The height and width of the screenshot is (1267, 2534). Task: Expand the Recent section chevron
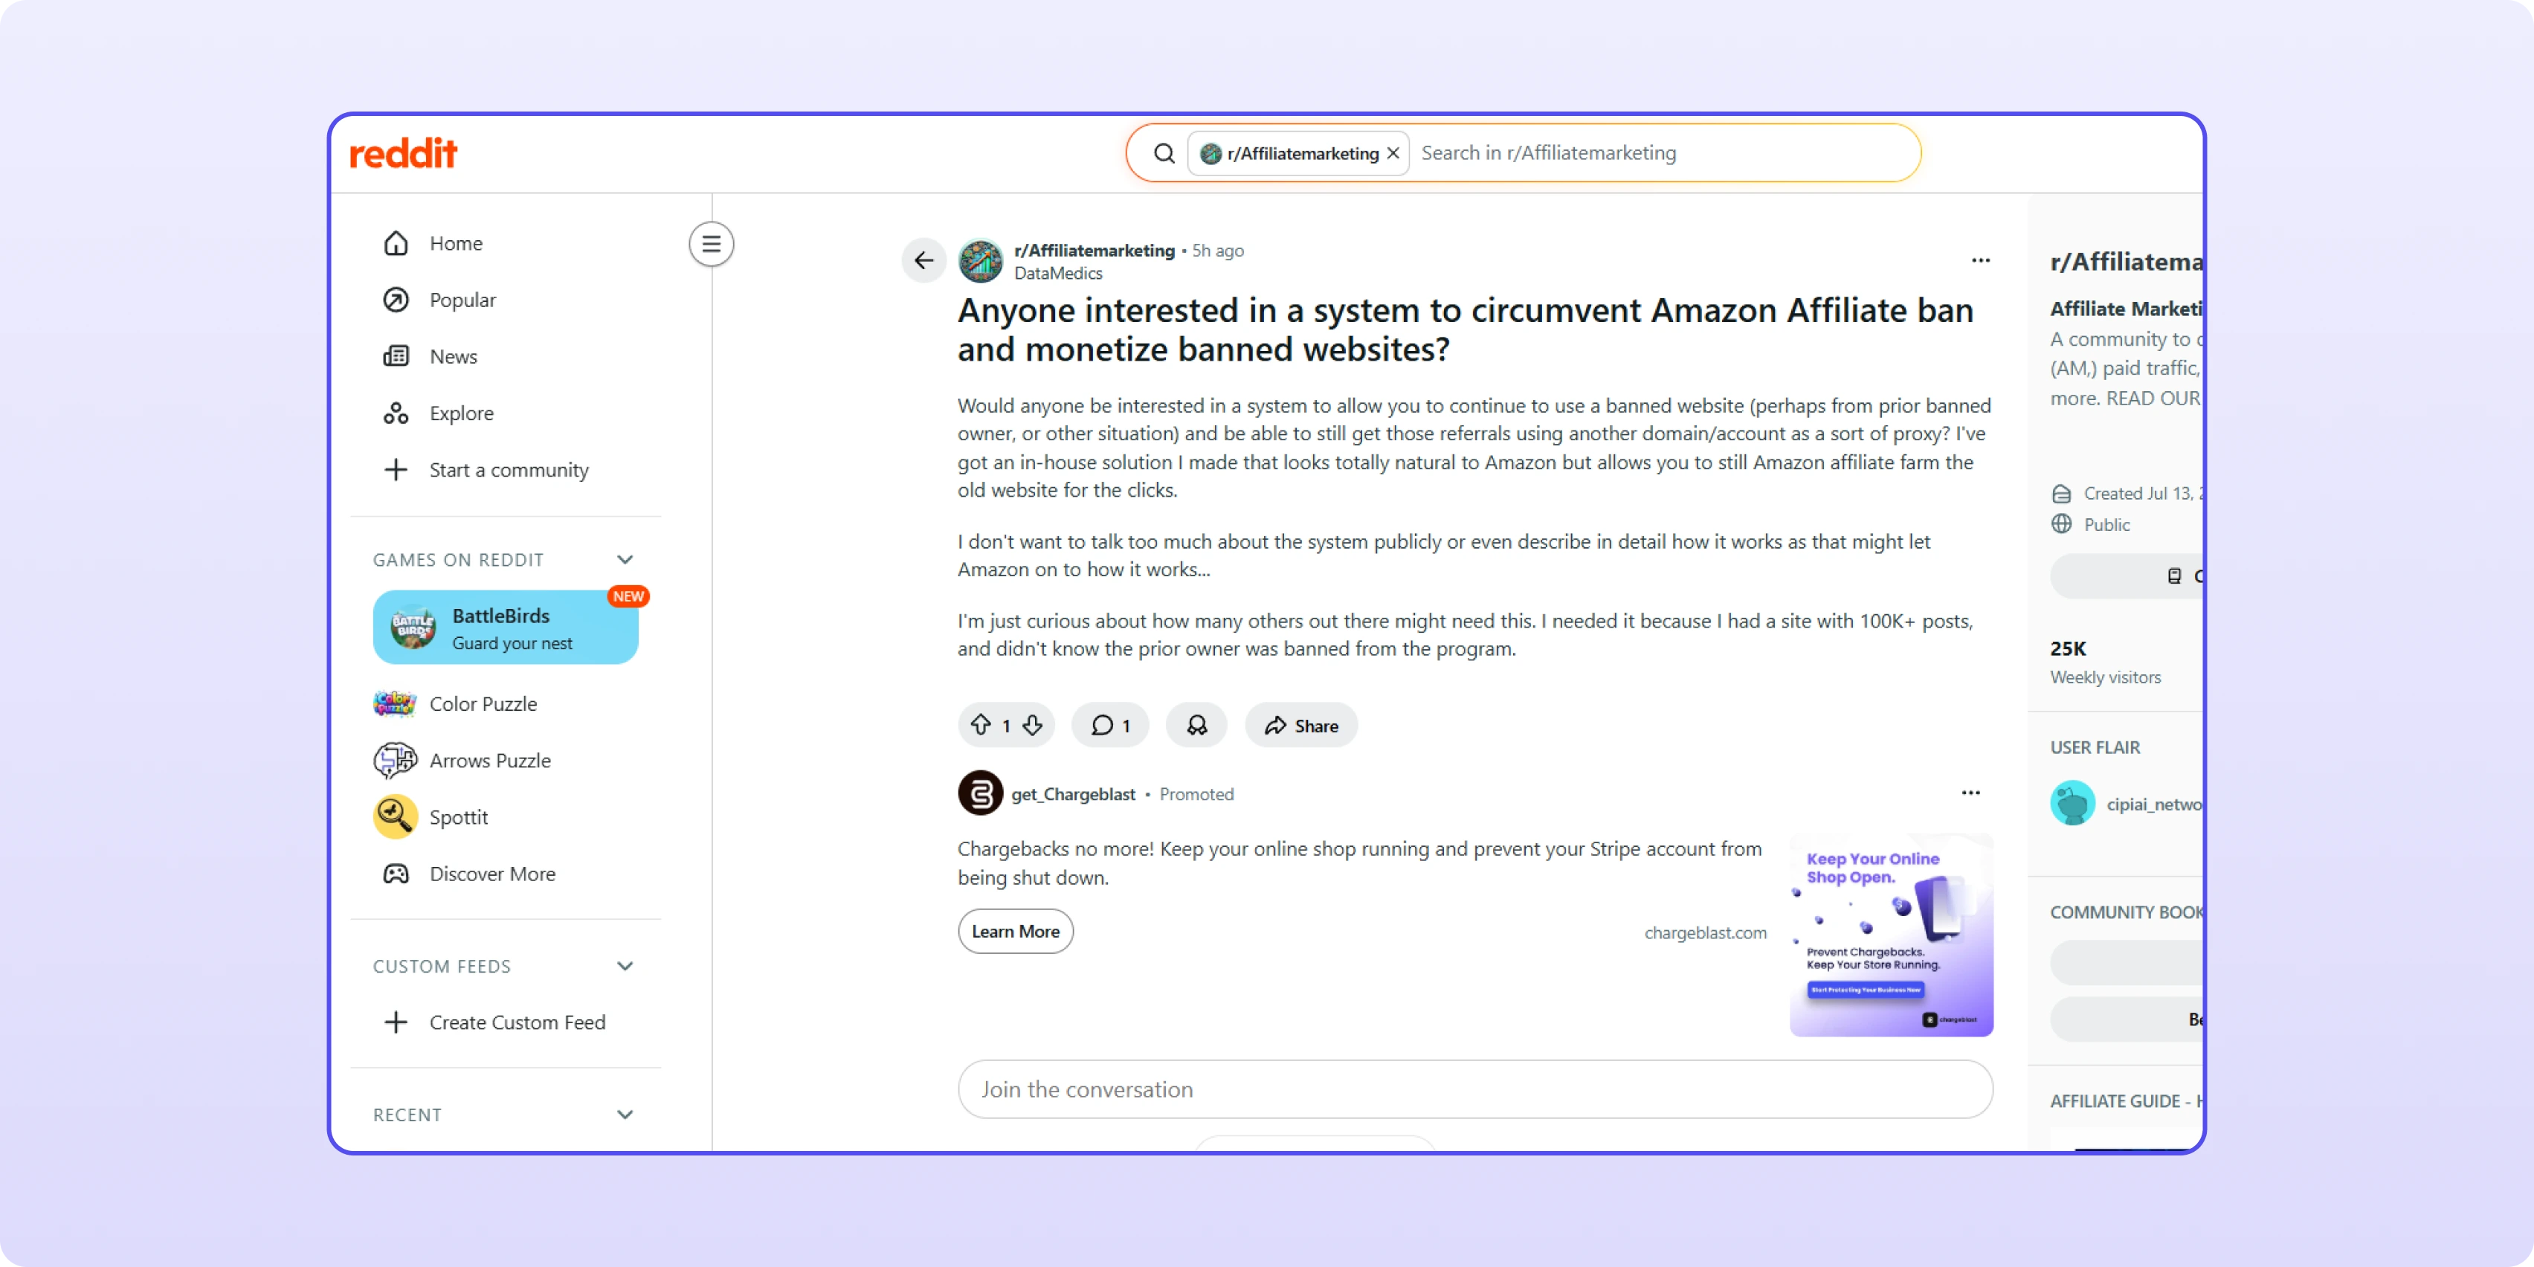click(x=625, y=1115)
